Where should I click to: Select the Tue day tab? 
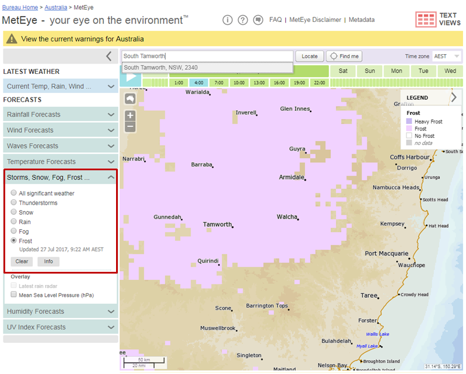click(x=423, y=71)
